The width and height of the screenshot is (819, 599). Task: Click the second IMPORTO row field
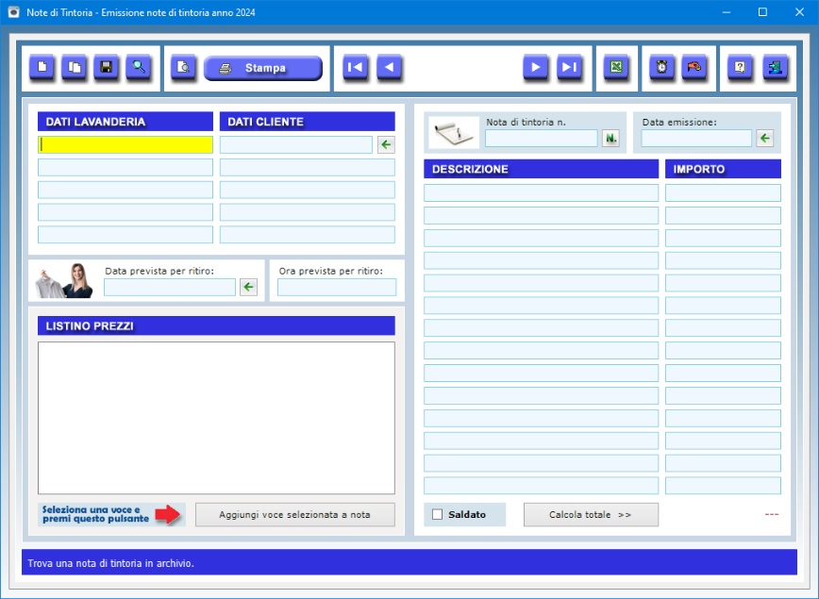[x=723, y=215]
